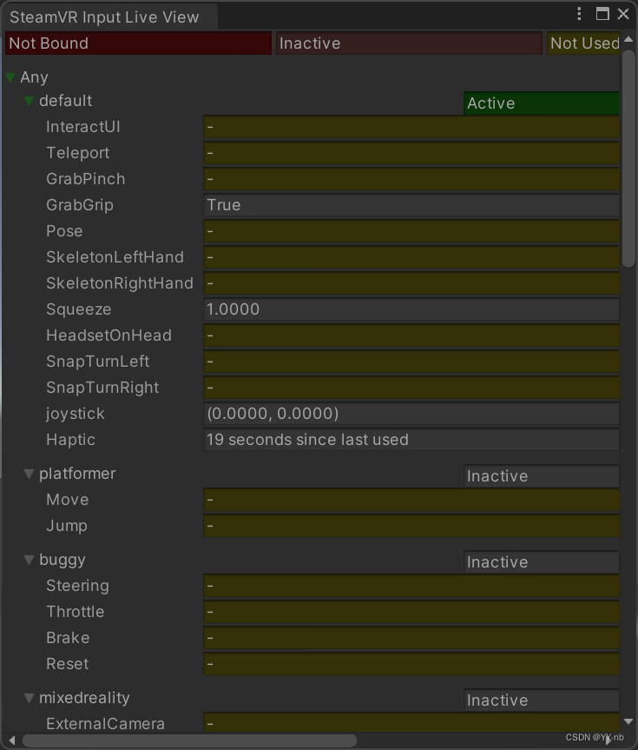Select the InteractUI action label
638x750 pixels.
[83, 127]
